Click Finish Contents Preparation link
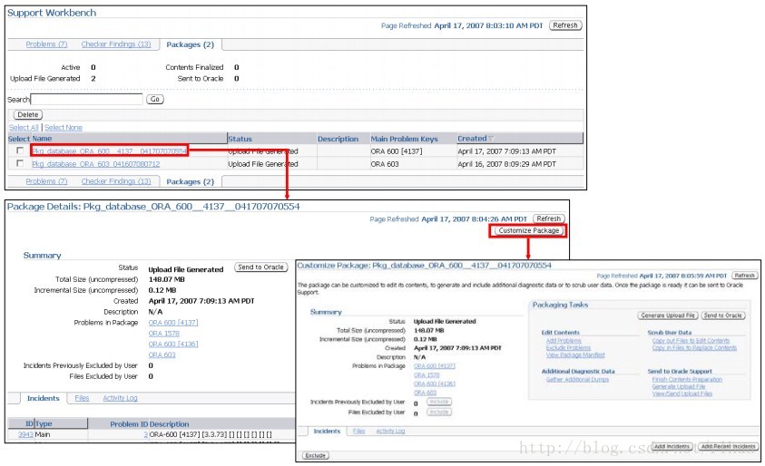The image size is (765, 466). pyautogui.click(x=687, y=379)
